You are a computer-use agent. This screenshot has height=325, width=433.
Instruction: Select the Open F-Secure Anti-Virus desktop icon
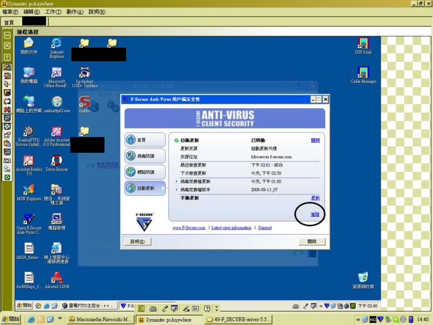[29, 224]
